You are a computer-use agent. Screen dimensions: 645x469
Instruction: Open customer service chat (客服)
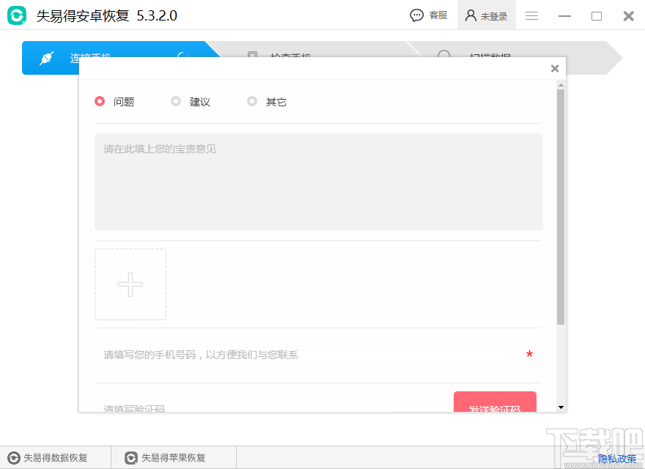coord(429,15)
